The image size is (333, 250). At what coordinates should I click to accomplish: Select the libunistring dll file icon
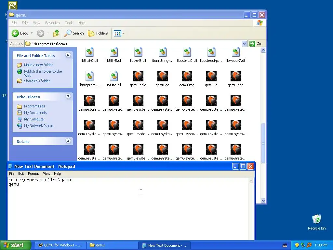tap(163, 52)
